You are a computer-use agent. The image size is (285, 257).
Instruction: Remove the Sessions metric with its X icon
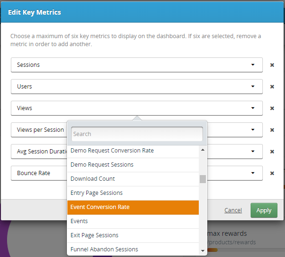click(x=272, y=65)
